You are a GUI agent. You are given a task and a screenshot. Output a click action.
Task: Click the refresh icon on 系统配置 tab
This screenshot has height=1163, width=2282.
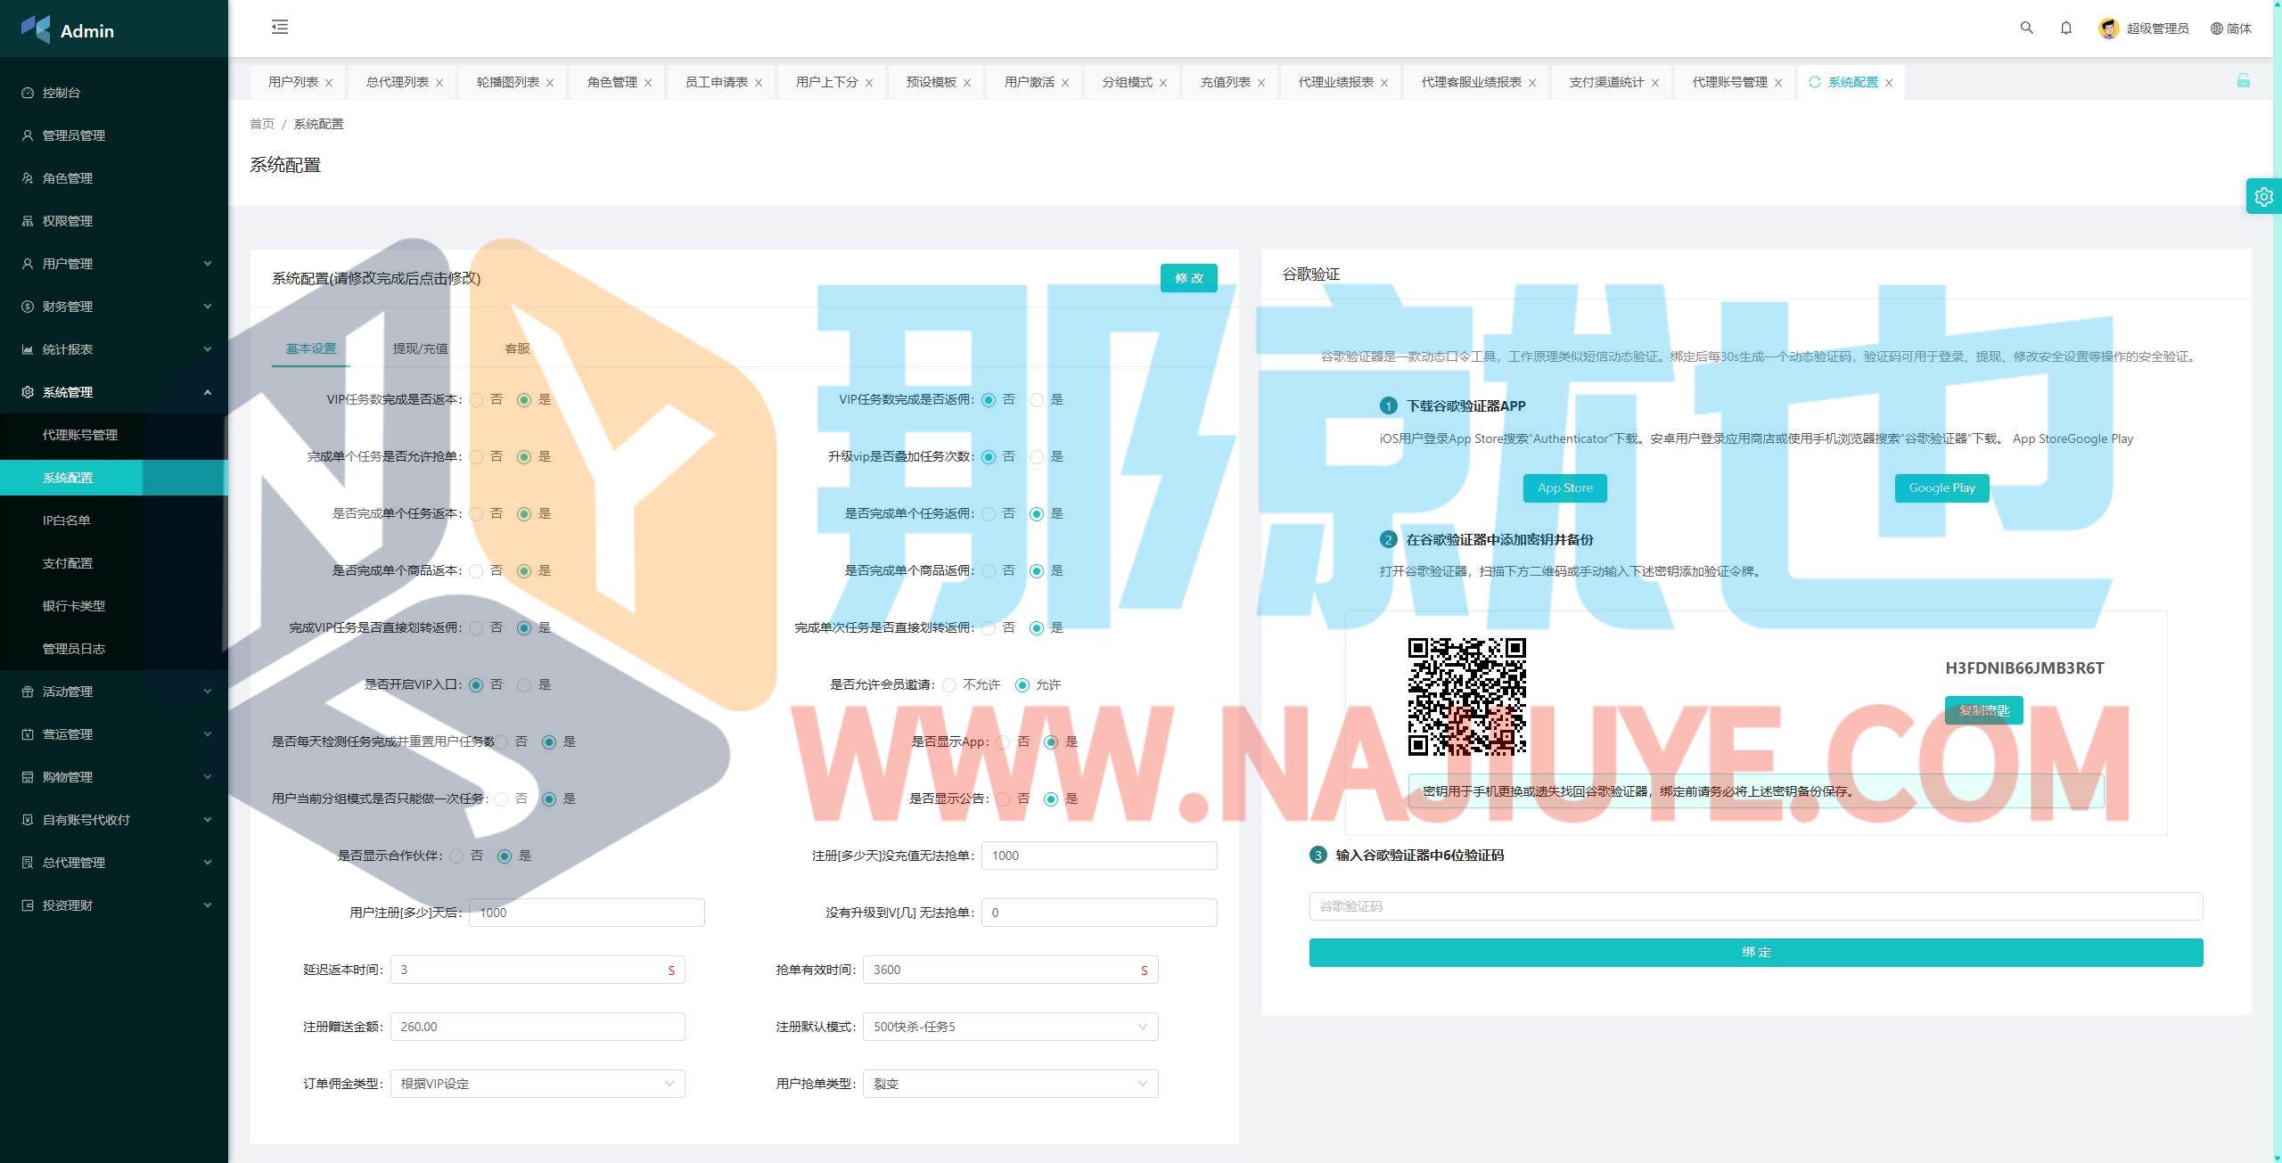click(x=1814, y=82)
